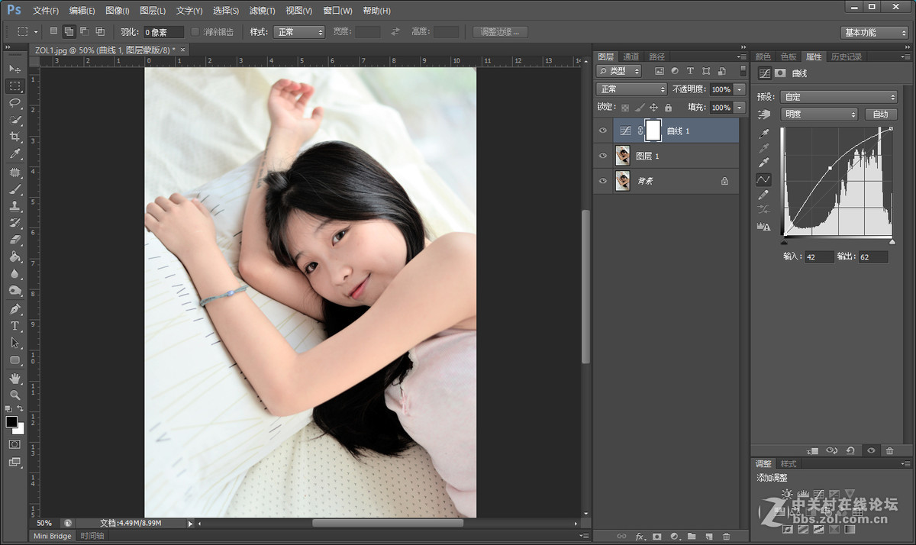The height and width of the screenshot is (545, 916).
Task: Open the 类型 layer filter dropdown
Action: [x=619, y=71]
